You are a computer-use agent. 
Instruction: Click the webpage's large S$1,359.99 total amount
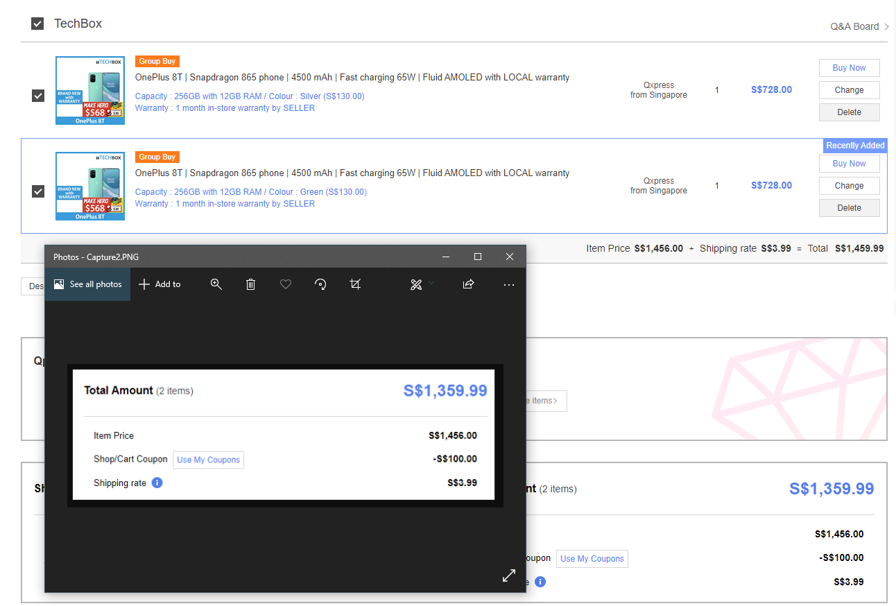[832, 489]
